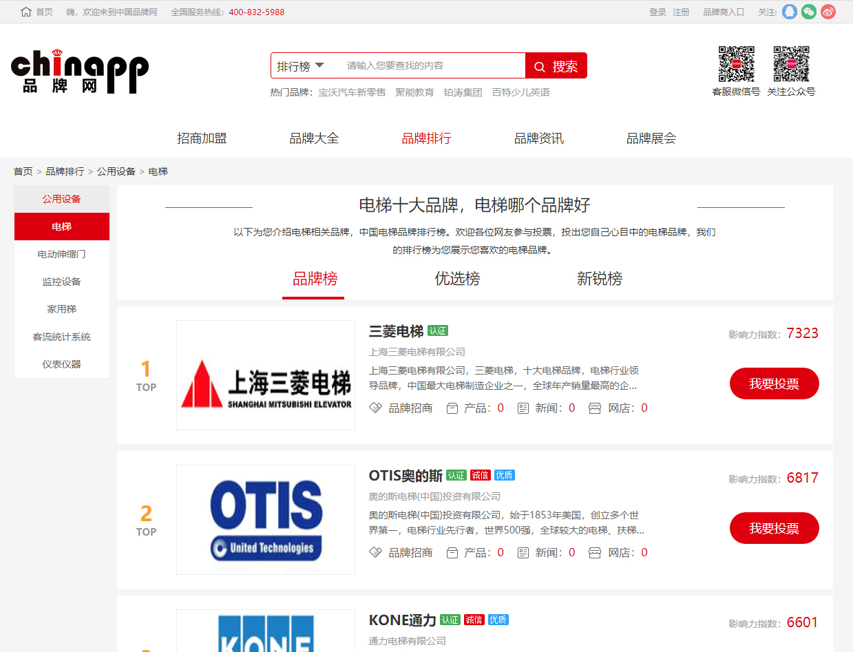Screen dimensions: 853x652
Task: Click the 认证 badge next to OTIS奥的斯
Action: coord(456,475)
